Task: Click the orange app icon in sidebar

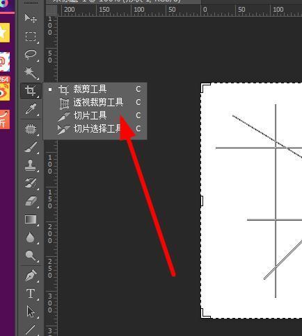Action: click(5, 119)
